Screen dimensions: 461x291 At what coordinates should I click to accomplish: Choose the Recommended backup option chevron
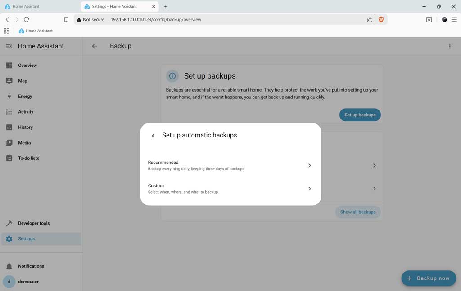[x=310, y=165]
